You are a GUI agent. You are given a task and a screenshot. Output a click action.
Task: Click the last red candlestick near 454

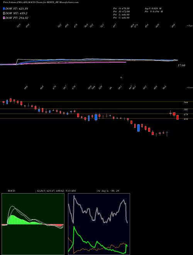pos(178,117)
